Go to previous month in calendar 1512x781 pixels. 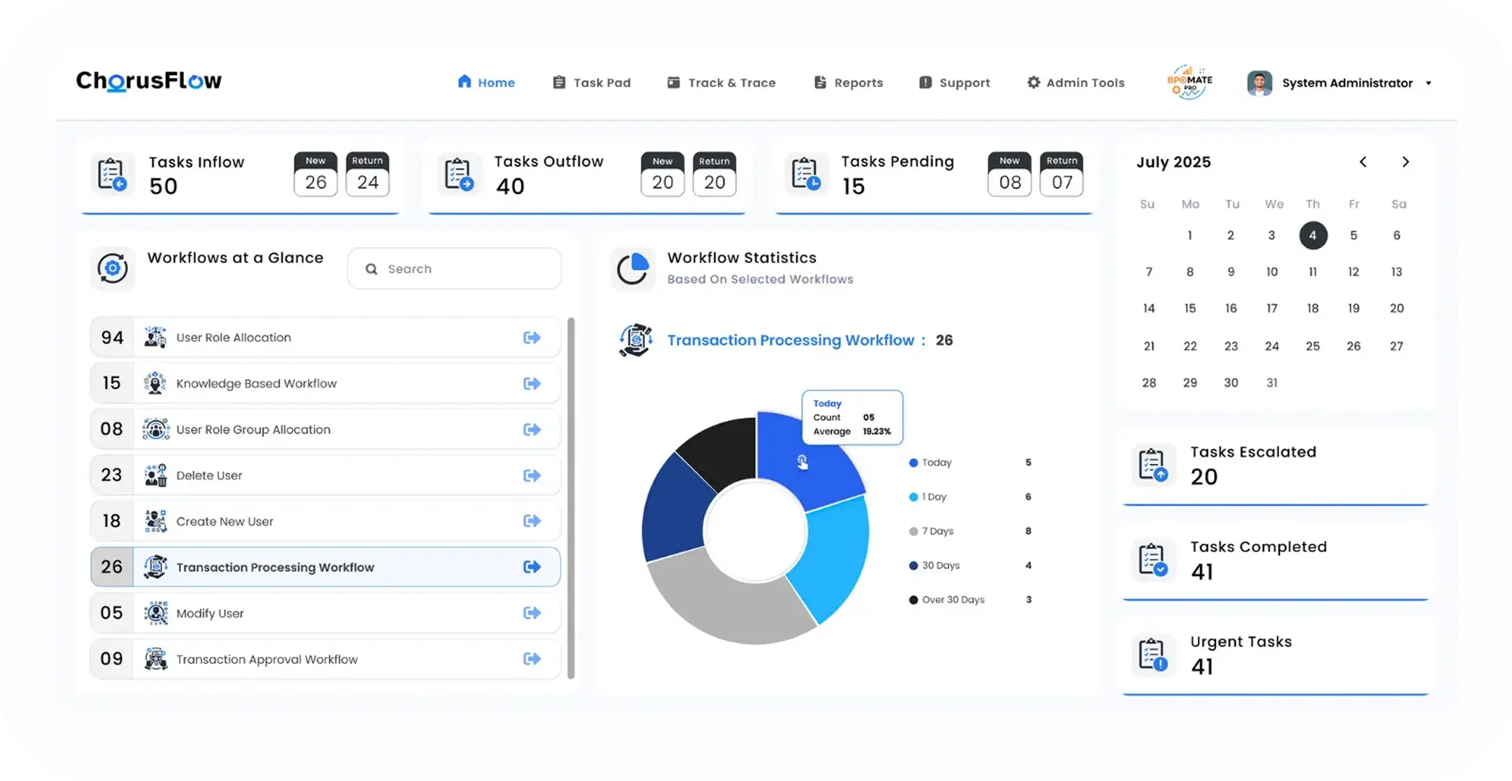[1363, 162]
